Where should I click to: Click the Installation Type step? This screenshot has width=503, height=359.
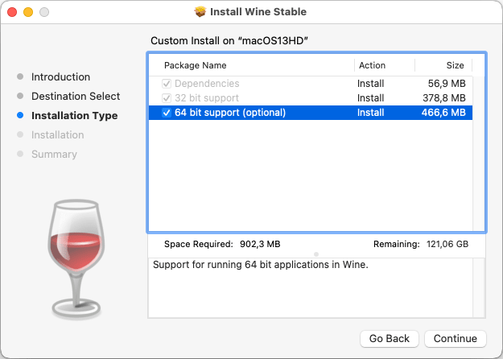74,115
